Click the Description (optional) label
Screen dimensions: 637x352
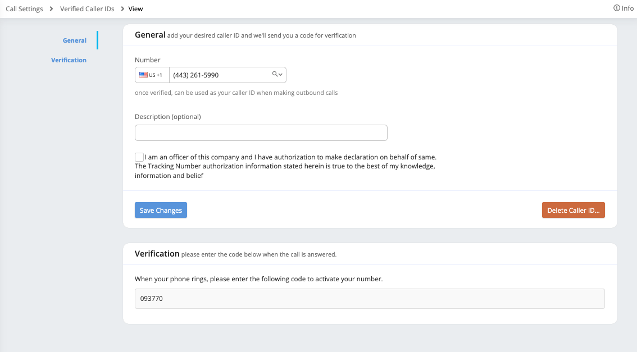pyautogui.click(x=168, y=117)
